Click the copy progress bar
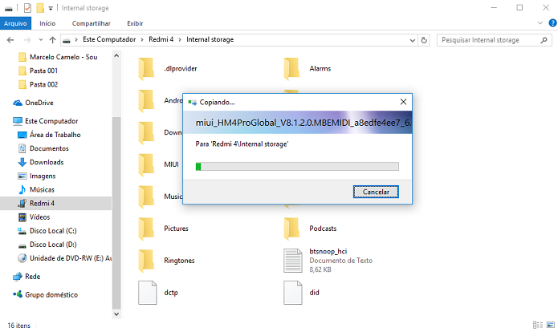The width and height of the screenshot is (558, 332). pos(297,166)
